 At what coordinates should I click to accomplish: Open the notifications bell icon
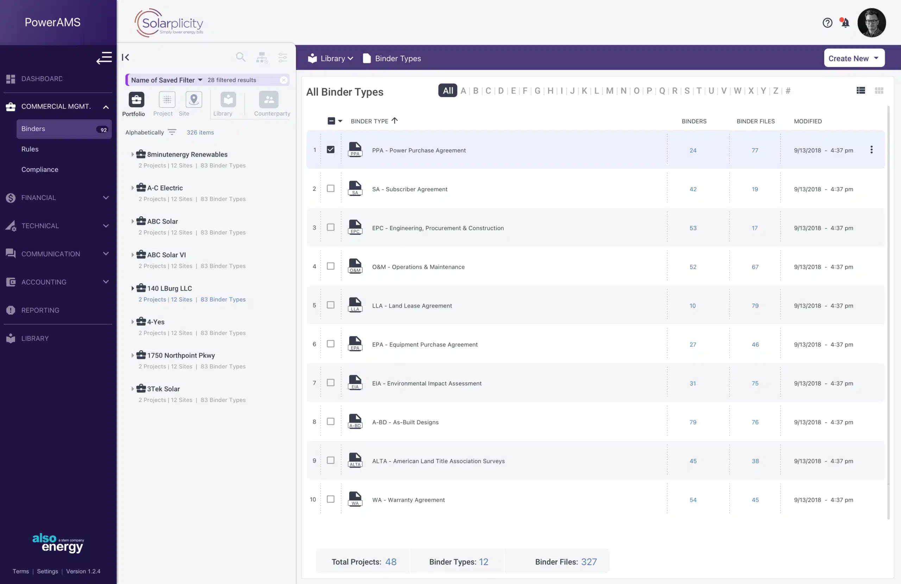(x=845, y=23)
